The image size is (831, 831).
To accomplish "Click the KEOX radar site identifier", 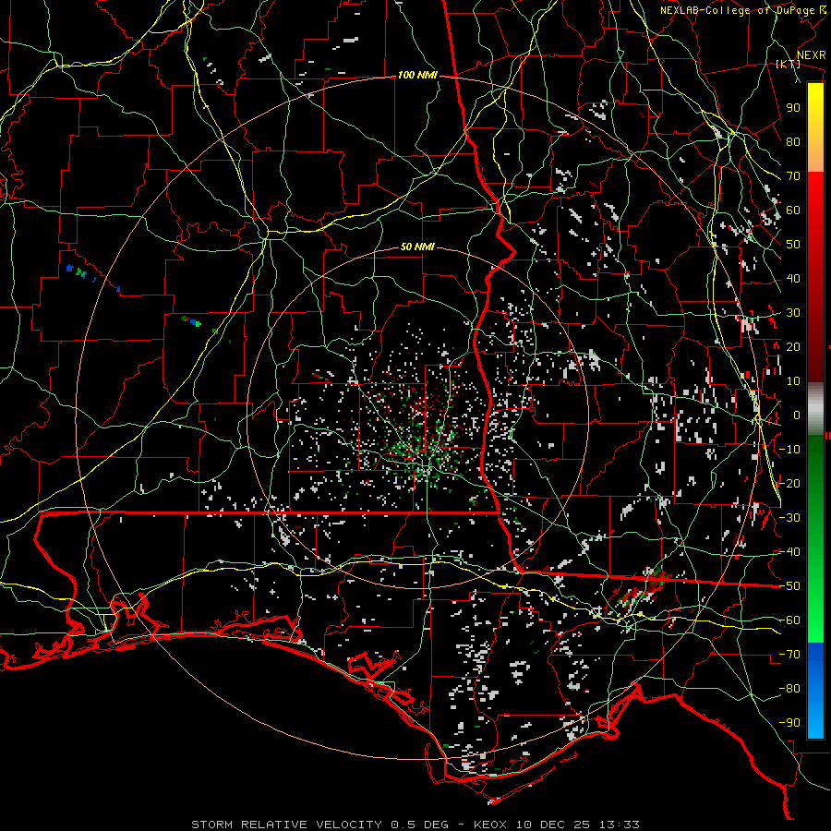I will [x=490, y=825].
